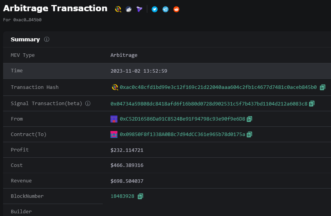This screenshot has width=331, height=216.
Task: Click the Revenue row label
Action: [x=21, y=180]
